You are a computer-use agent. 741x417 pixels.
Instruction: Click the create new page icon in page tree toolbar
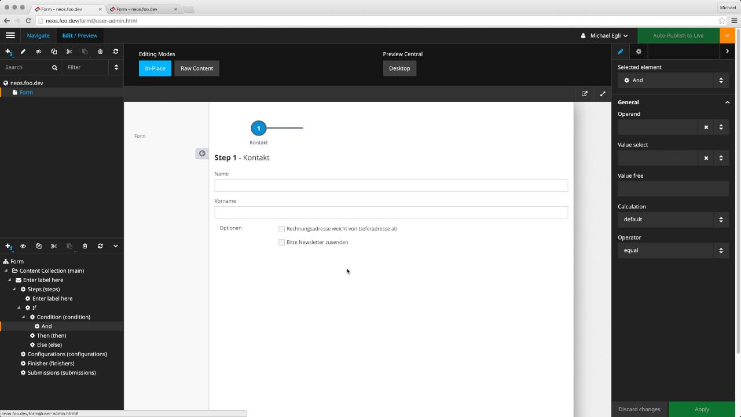coord(8,52)
